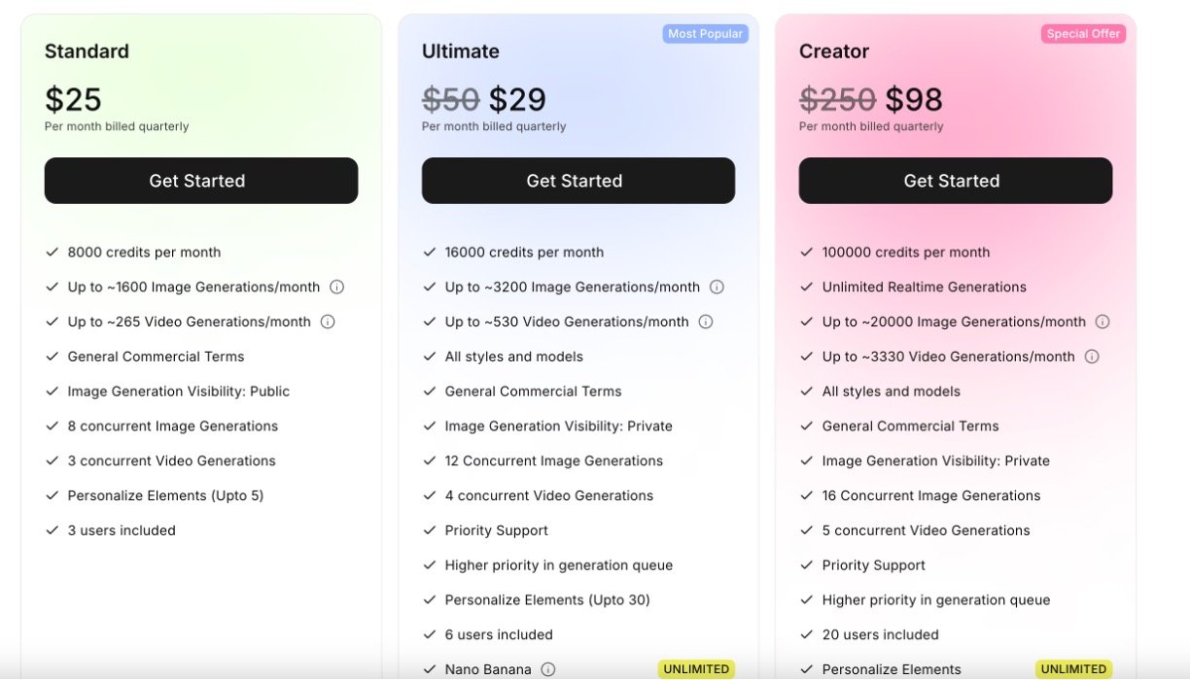Select the Creator plan heading

coord(834,51)
